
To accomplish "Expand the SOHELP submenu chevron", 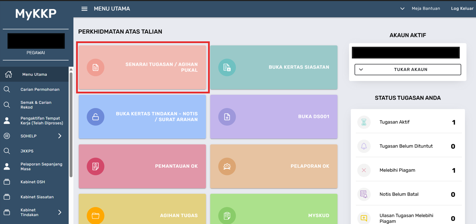I will pos(60,136).
